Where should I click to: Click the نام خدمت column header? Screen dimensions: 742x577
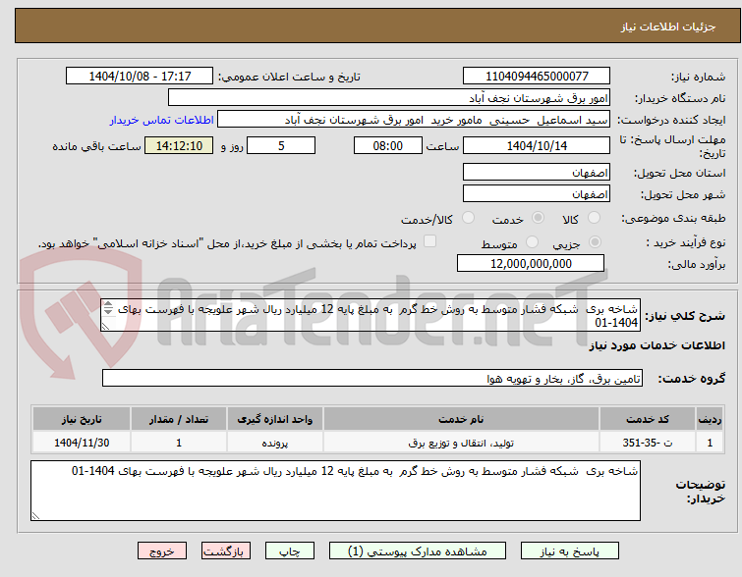461,419
